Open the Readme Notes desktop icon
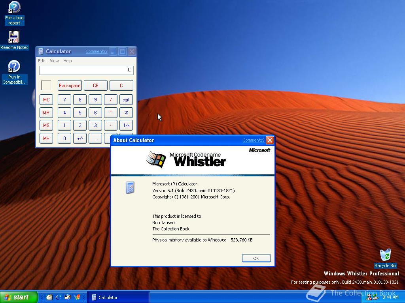Viewport: 405px width, 303px height. 14,41
